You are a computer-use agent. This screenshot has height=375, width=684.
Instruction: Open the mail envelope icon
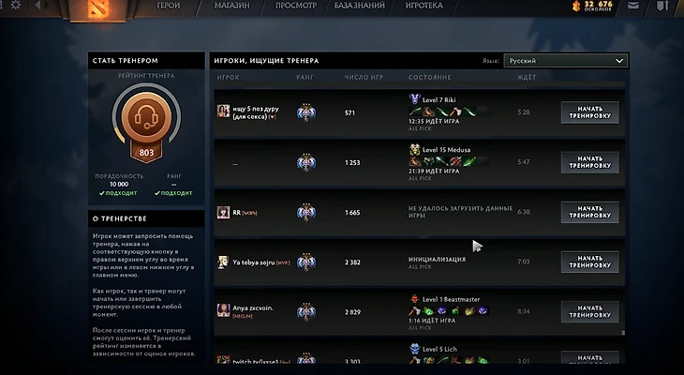(633, 6)
